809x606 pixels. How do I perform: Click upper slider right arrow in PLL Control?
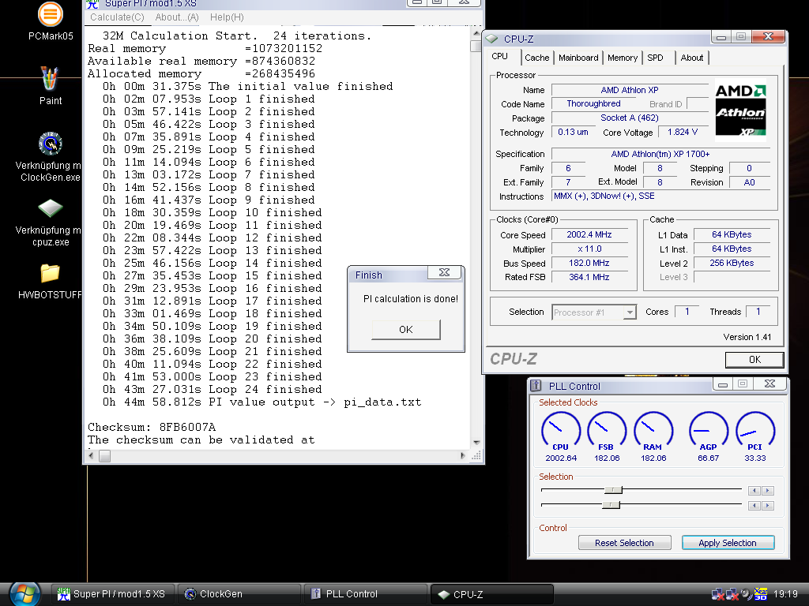[x=767, y=491]
